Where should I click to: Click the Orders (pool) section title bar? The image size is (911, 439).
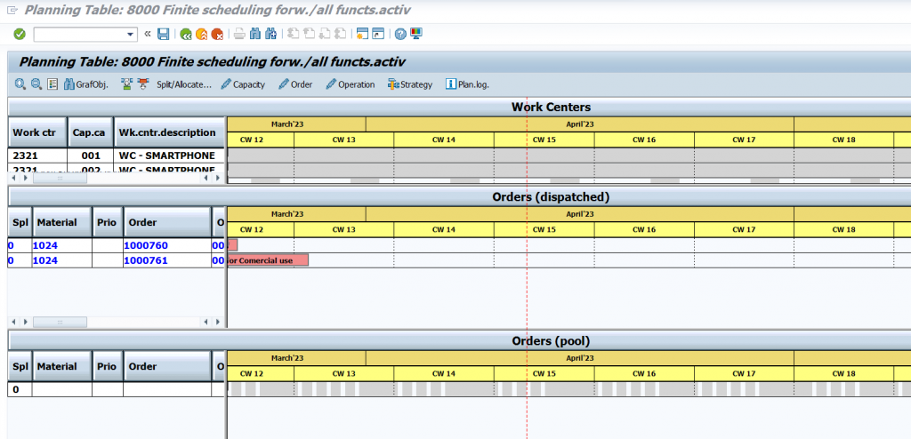point(459,341)
